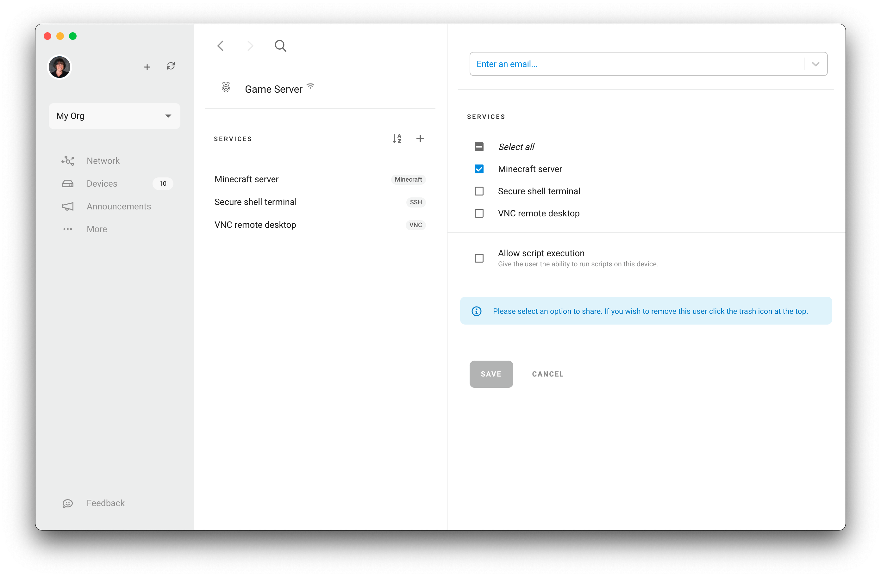Image resolution: width=881 pixels, height=577 pixels.
Task: Click the SSH type tag
Action: 416,202
